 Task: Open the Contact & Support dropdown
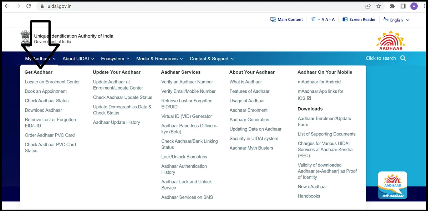212,59
